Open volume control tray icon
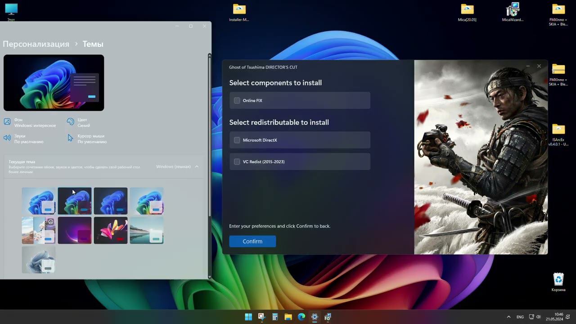This screenshot has height=324, width=576. coord(539,317)
